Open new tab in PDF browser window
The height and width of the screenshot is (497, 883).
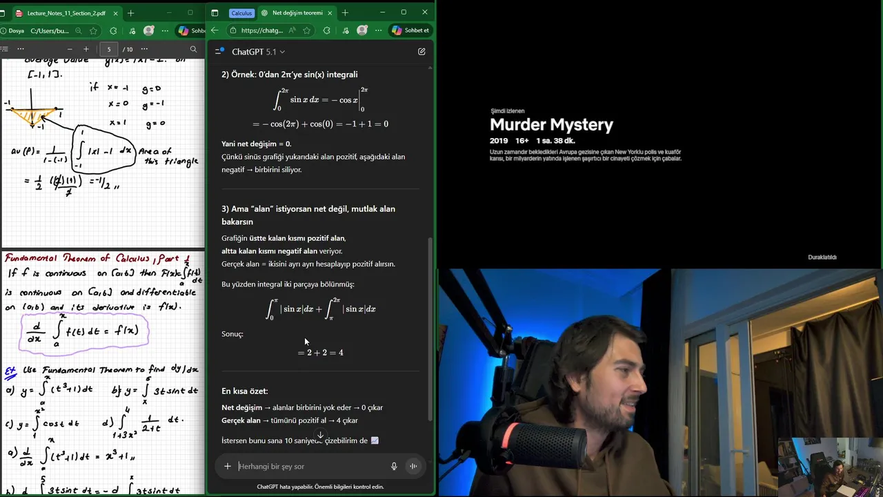coord(131,13)
